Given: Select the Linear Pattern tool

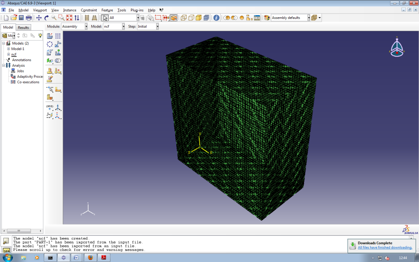Looking at the screenshot, I should pyautogui.click(x=58, y=36).
